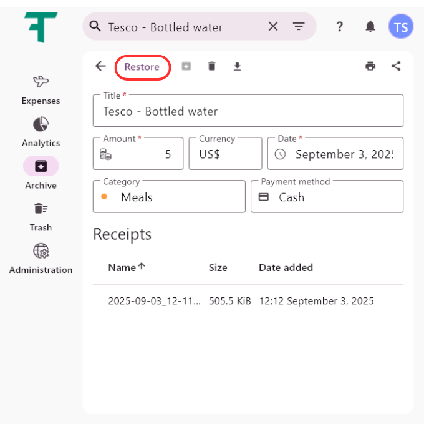The image size is (424, 431).
Task: Click the Restore button
Action: click(142, 67)
